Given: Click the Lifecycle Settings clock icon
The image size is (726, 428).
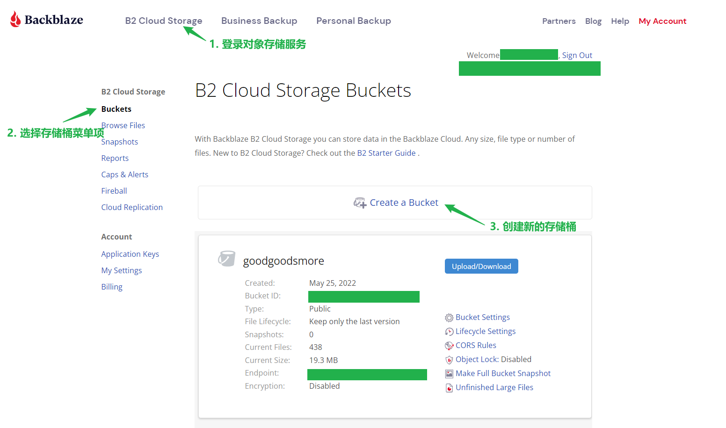Looking at the screenshot, I should coord(449,332).
